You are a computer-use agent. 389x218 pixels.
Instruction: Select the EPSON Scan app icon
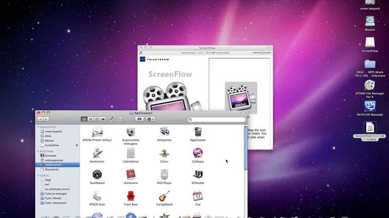[x=97, y=196]
